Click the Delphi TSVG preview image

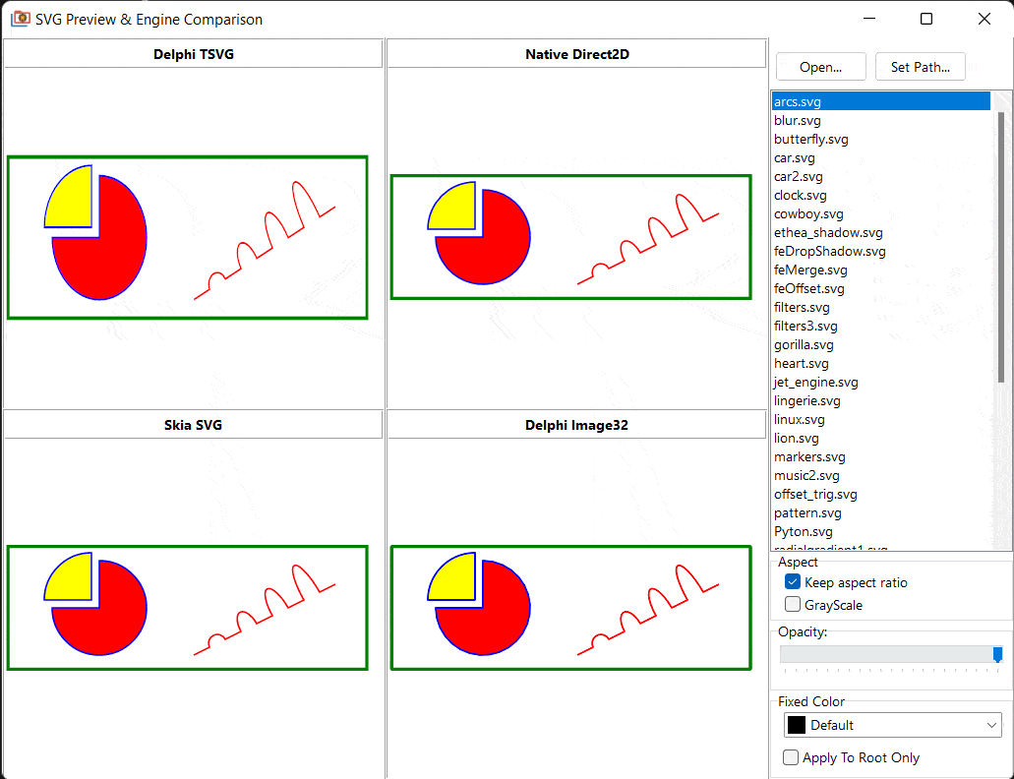click(187, 237)
